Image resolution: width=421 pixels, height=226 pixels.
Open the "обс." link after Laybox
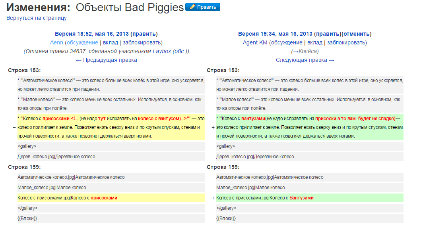pyautogui.click(x=180, y=51)
